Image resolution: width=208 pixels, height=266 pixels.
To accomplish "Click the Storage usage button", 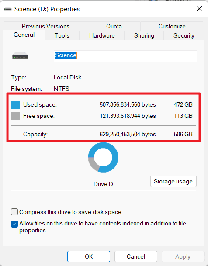I will pos(173,181).
